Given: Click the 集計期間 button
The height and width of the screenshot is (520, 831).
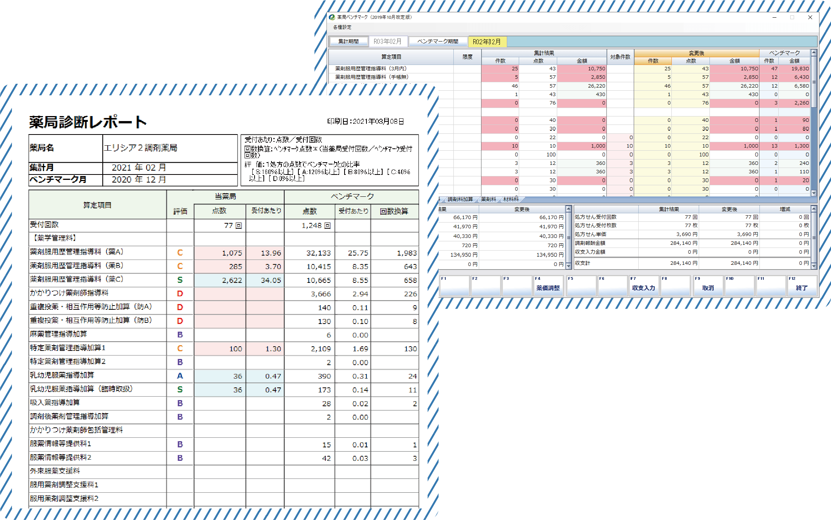Looking at the screenshot, I should (x=348, y=42).
